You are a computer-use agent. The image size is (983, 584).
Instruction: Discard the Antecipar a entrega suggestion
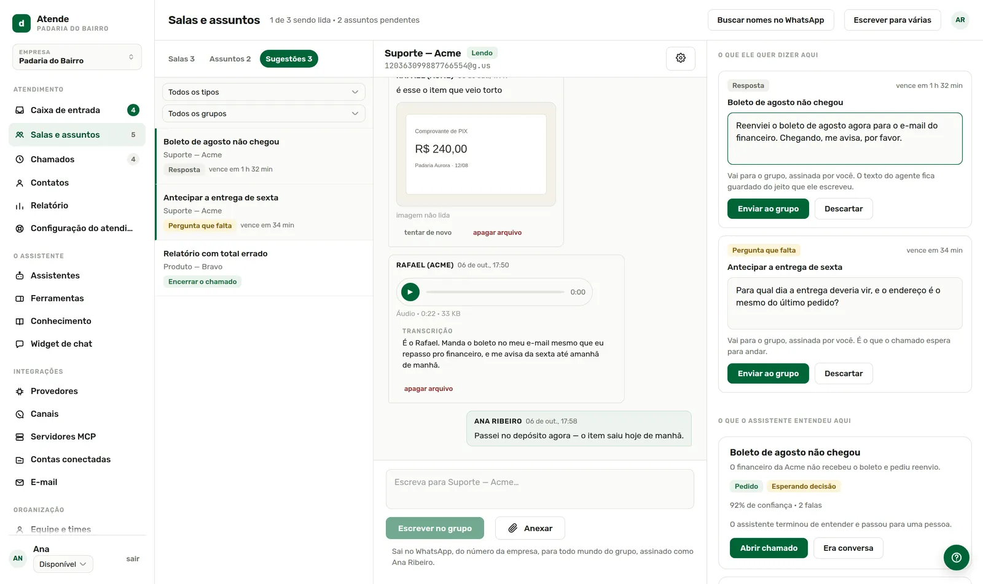click(x=844, y=374)
